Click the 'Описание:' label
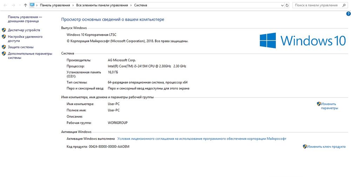351x177 pixels. (x=75, y=116)
